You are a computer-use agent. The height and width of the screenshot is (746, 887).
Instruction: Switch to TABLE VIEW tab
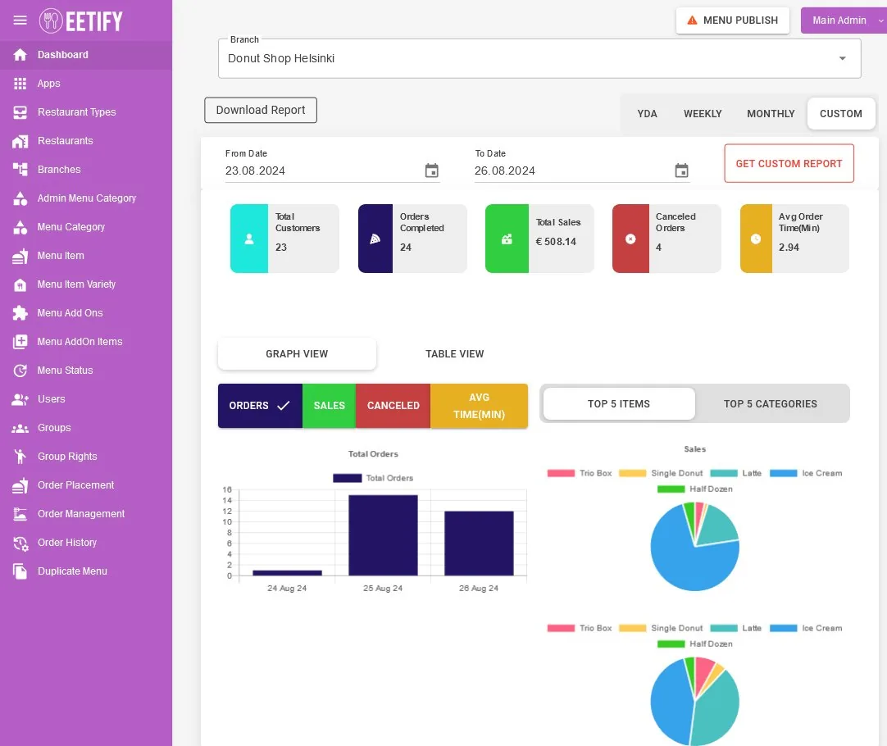click(454, 354)
